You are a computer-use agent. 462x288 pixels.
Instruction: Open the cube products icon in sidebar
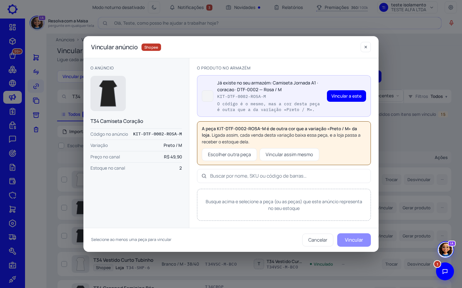pyautogui.click(x=13, y=41)
